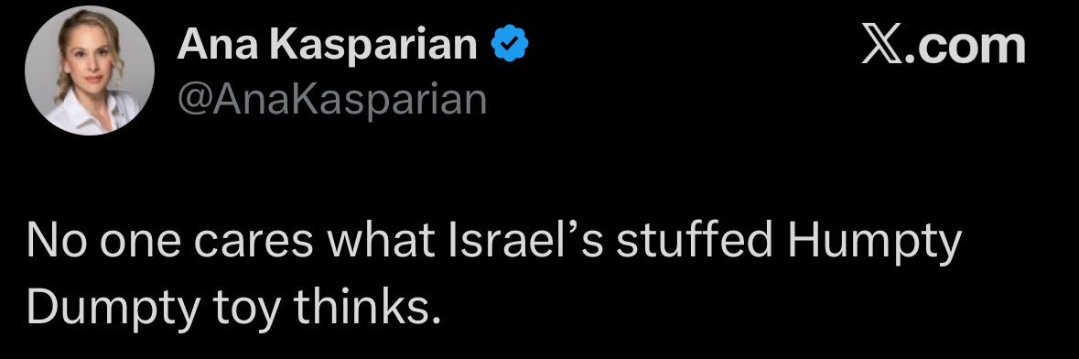The height and width of the screenshot is (359, 1079).
Task: Click the blue verified checkmark badge
Action: [x=510, y=46]
